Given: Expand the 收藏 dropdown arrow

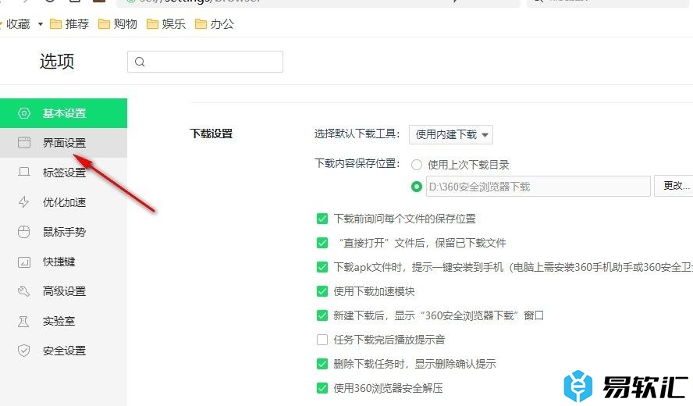Looking at the screenshot, I should click(x=41, y=24).
